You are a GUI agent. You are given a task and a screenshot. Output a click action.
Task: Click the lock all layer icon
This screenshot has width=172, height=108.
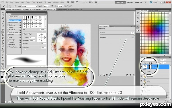tap(152, 63)
